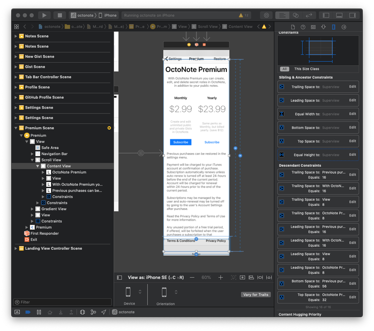Select the Exit item in outline
The height and width of the screenshot is (331, 374).
click(31, 239)
